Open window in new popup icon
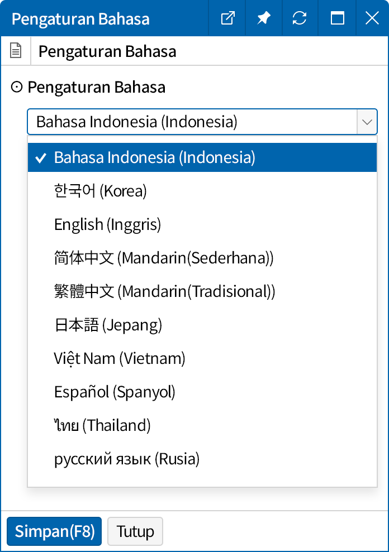The height and width of the screenshot is (552, 389). click(228, 18)
